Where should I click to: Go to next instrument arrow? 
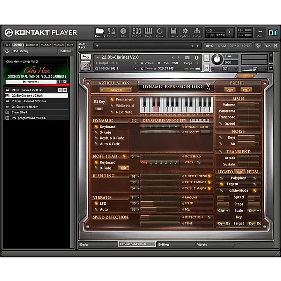click(178, 58)
